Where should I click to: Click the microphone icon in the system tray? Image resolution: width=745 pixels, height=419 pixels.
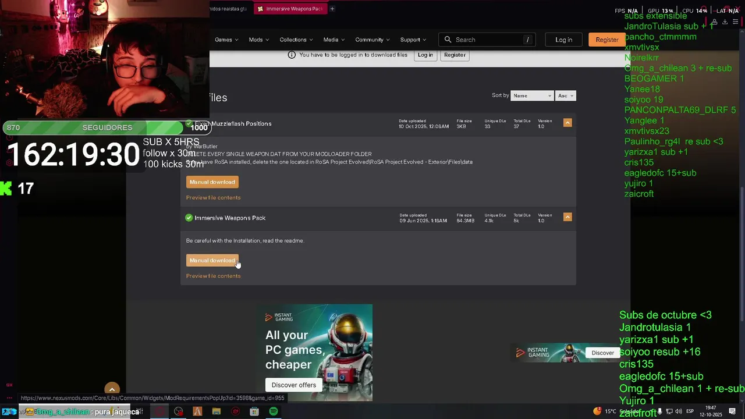click(x=659, y=411)
